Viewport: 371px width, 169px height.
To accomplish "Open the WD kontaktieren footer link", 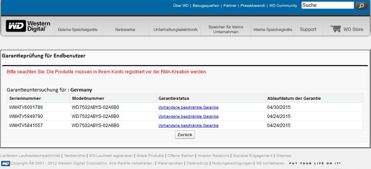I will pyautogui.click(x=270, y=163).
